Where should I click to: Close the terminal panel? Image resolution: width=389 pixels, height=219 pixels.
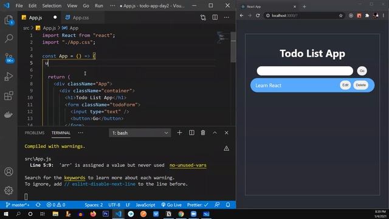(226, 133)
